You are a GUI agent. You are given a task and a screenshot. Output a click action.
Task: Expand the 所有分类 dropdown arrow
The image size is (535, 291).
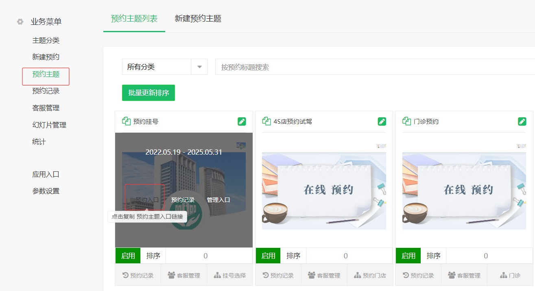click(x=199, y=67)
